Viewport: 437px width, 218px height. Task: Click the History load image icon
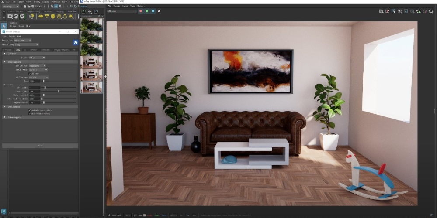point(96,11)
